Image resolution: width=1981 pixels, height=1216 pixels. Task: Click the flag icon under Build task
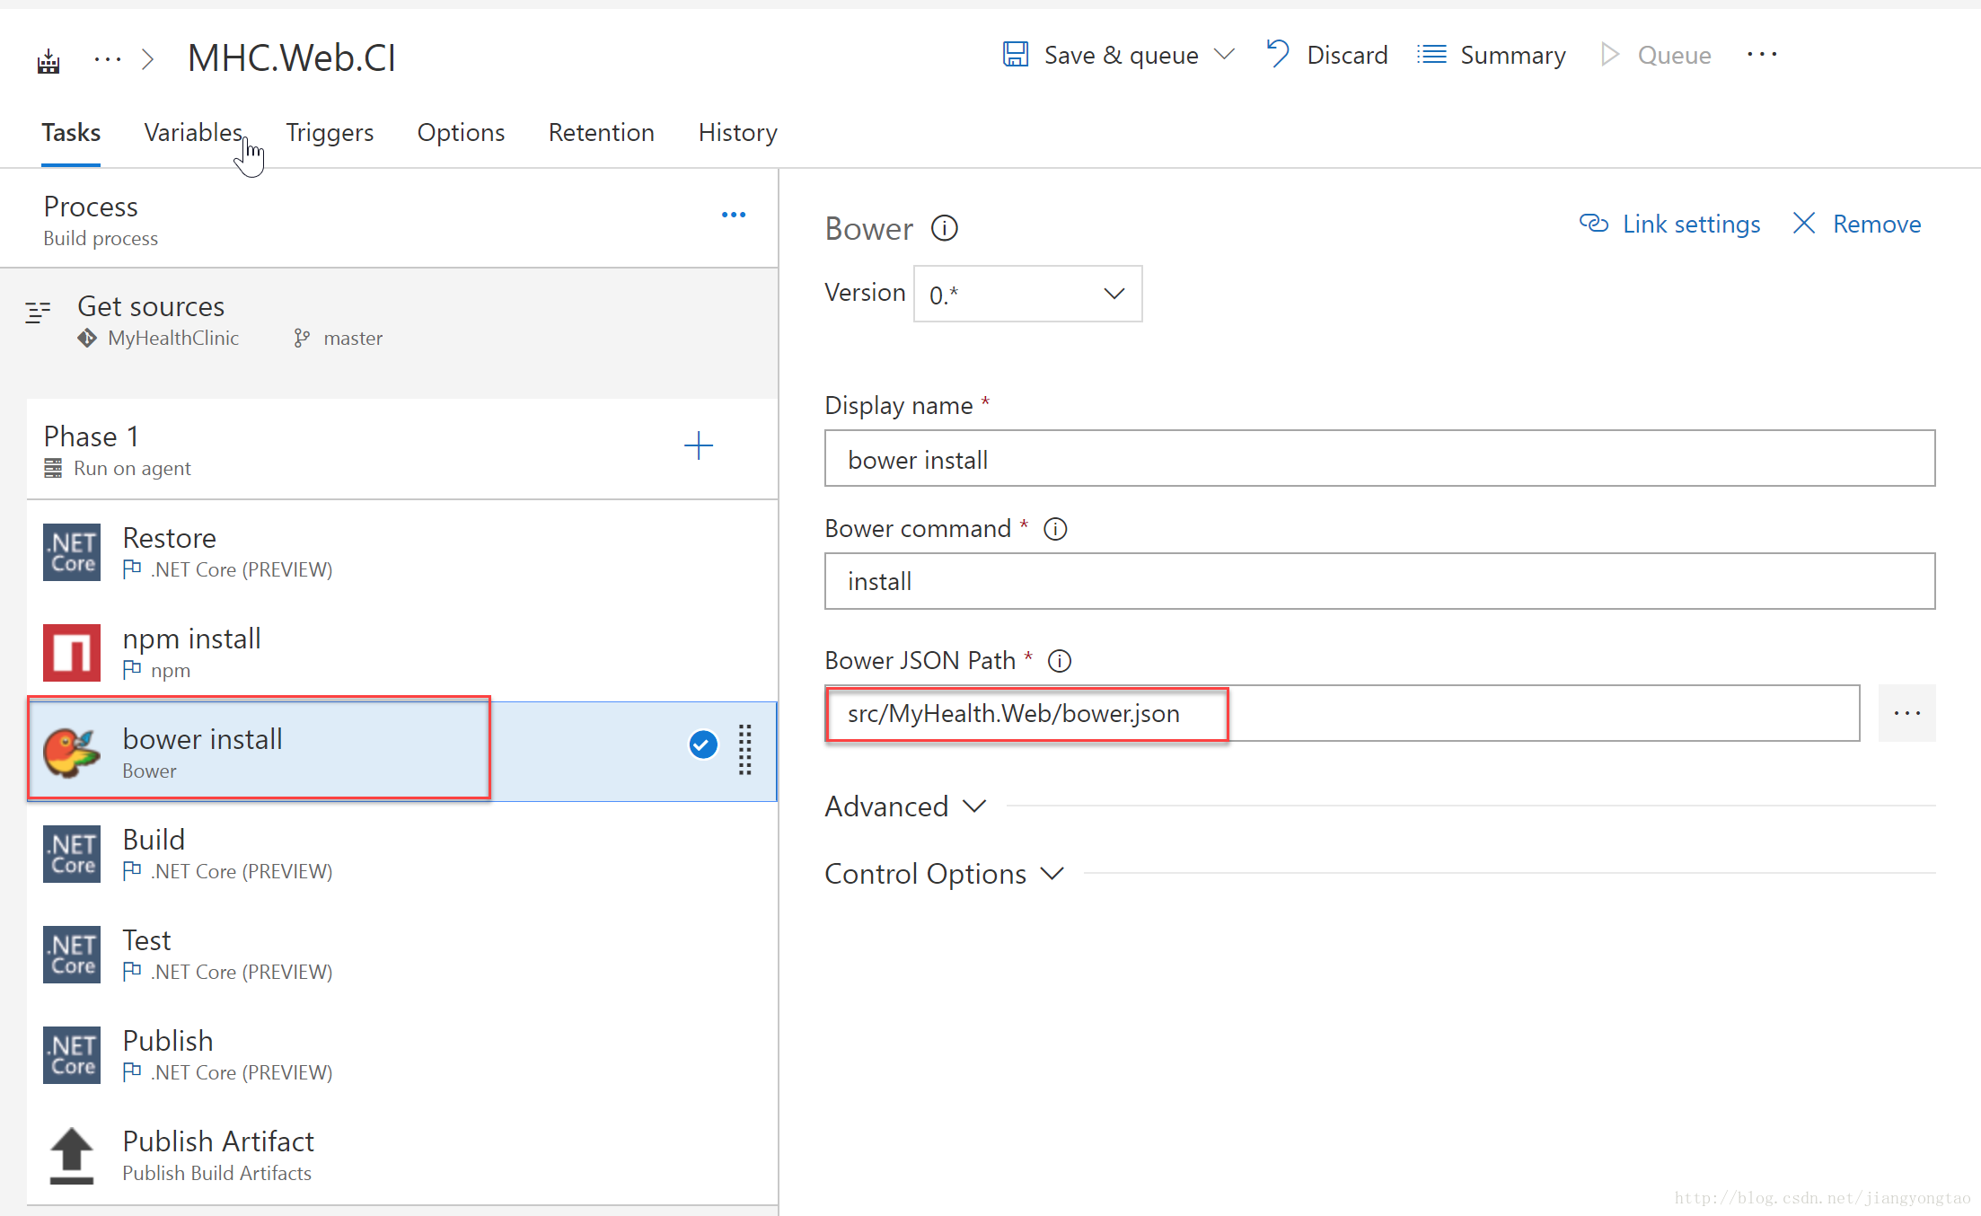coord(132,871)
